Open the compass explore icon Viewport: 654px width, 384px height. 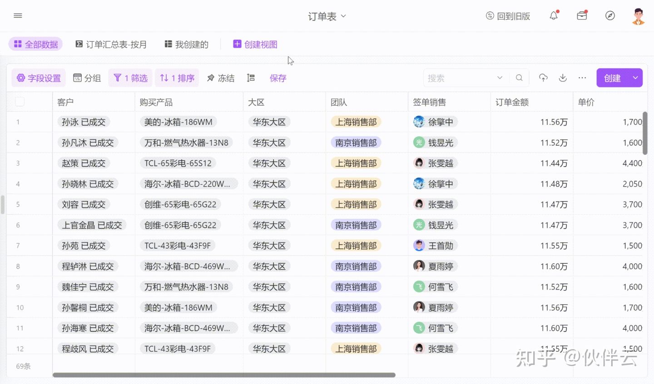click(610, 16)
